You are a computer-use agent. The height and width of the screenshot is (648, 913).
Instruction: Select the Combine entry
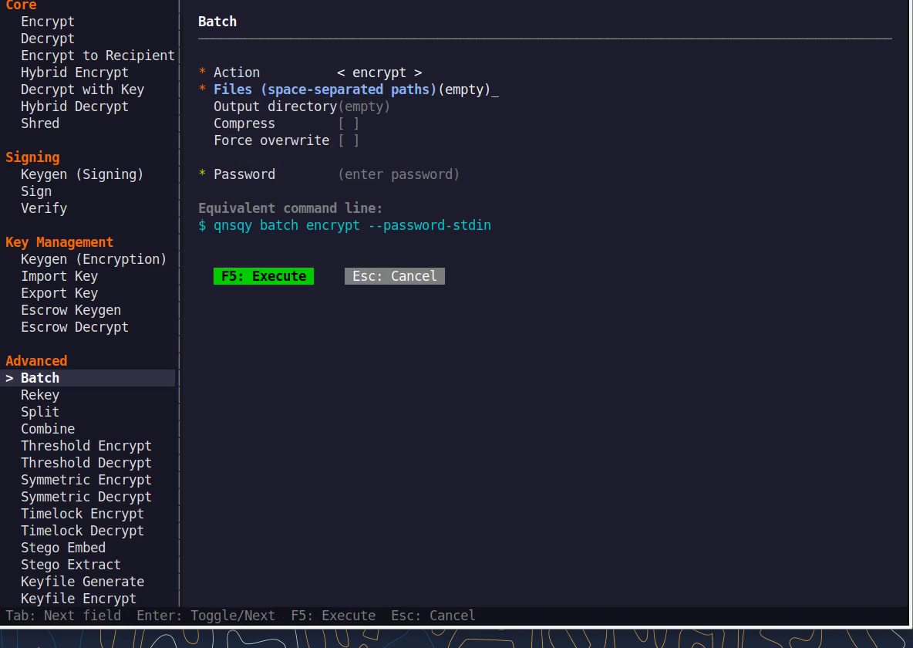pyautogui.click(x=48, y=428)
